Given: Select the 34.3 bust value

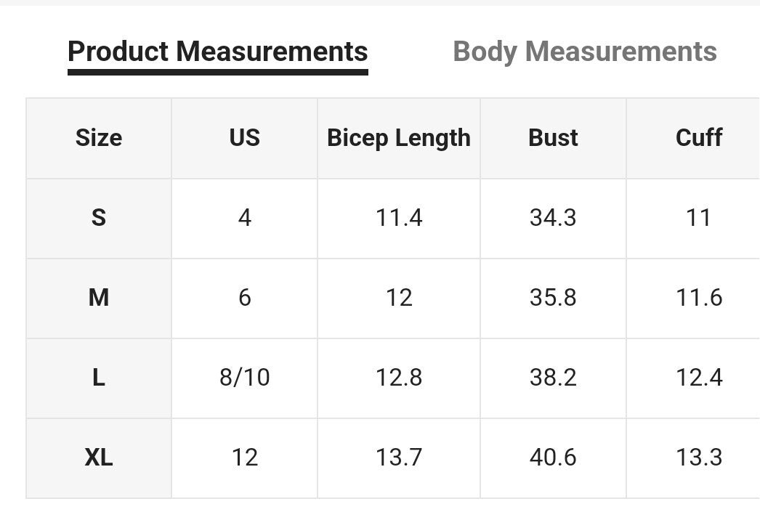Looking at the screenshot, I should pyautogui.click(x=553, y=218).
